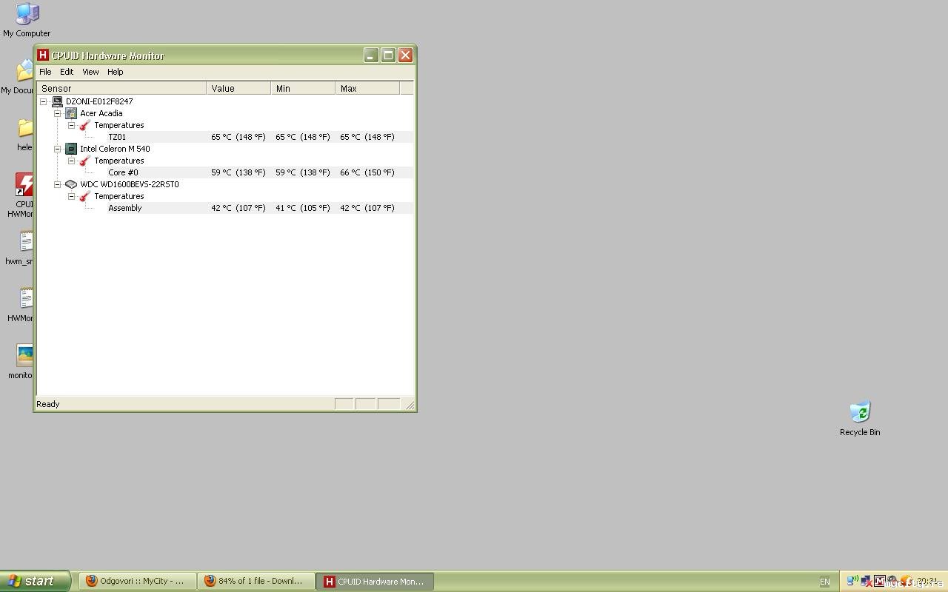Close the CPUID Hardware Monitor window
The width and height of the screenshot is (948, 592).
(x=405, y=55)
